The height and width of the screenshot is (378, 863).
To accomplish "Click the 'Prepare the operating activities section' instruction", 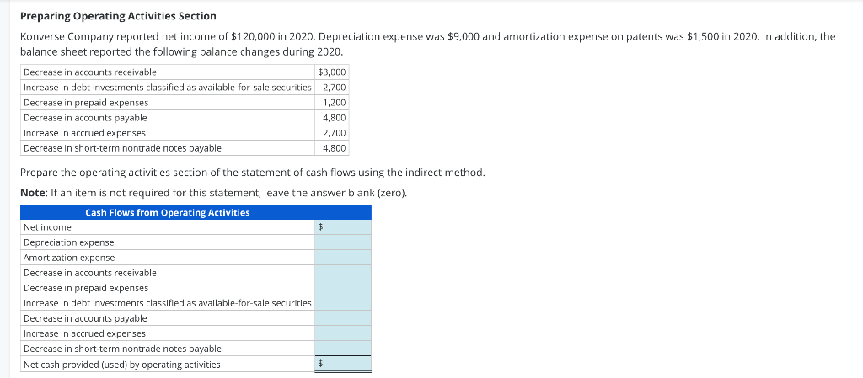I will tap(253, 173).
